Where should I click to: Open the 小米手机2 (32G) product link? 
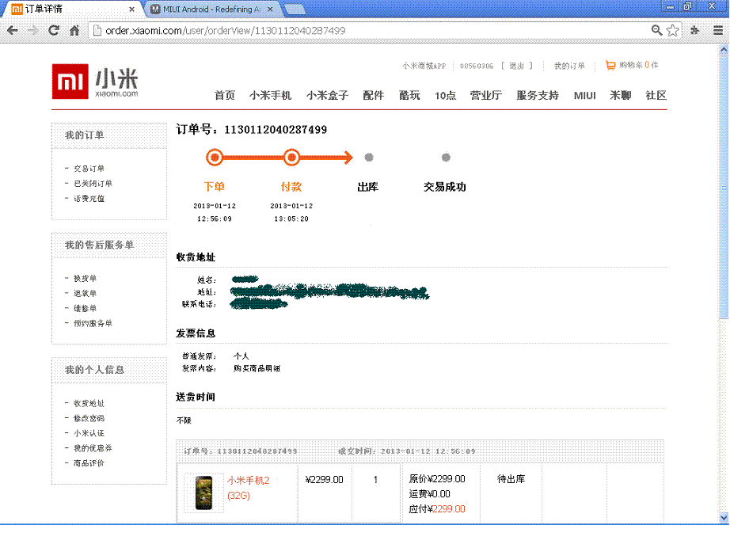[249, 488]
